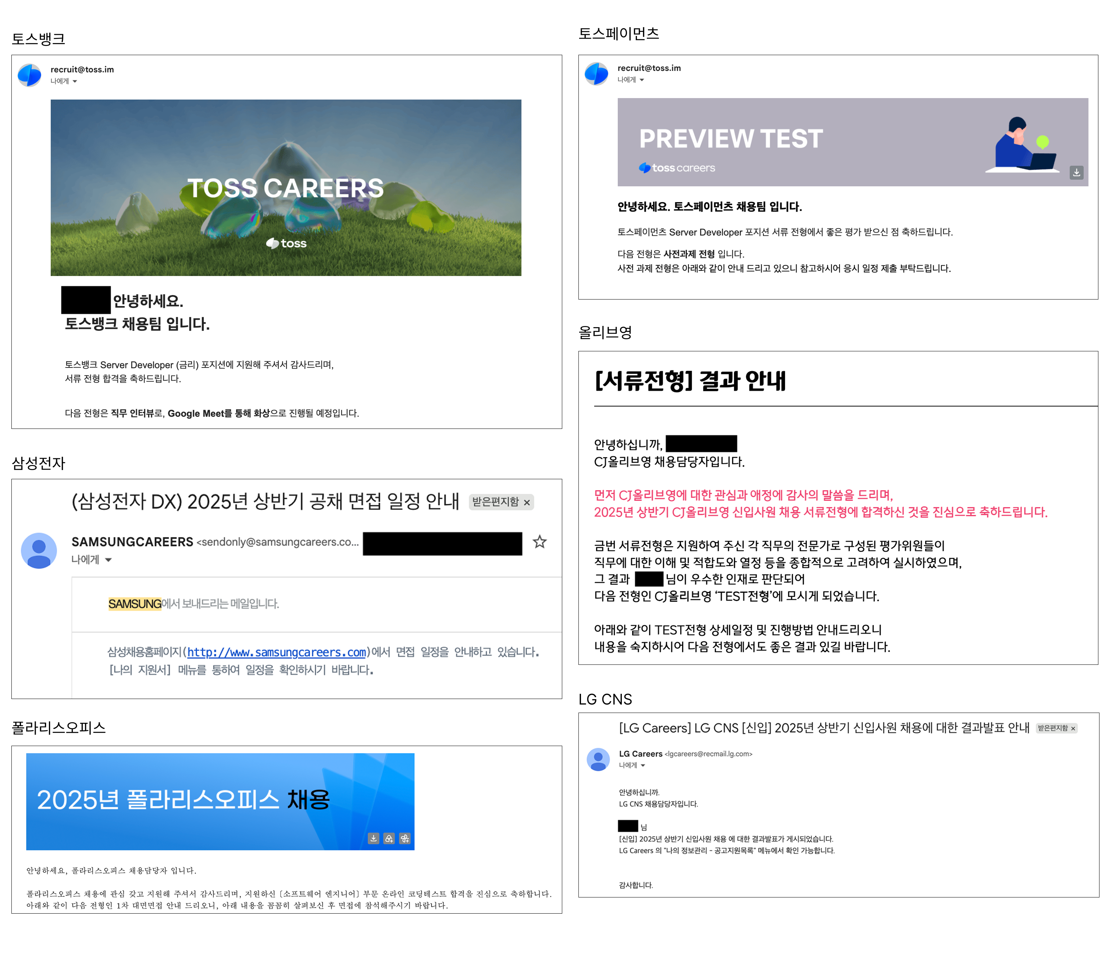This screenshot has height=957, width=1105.
Task: Remove 받은편지함 label from the Samsung email
Action: point(527,502)
